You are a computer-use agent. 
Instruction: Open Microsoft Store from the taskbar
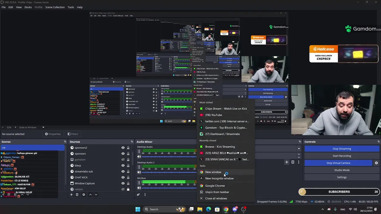pos(217,209)
